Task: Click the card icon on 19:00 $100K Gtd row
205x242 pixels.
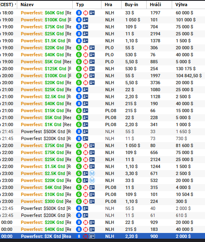Action: (x=85, y=20)
